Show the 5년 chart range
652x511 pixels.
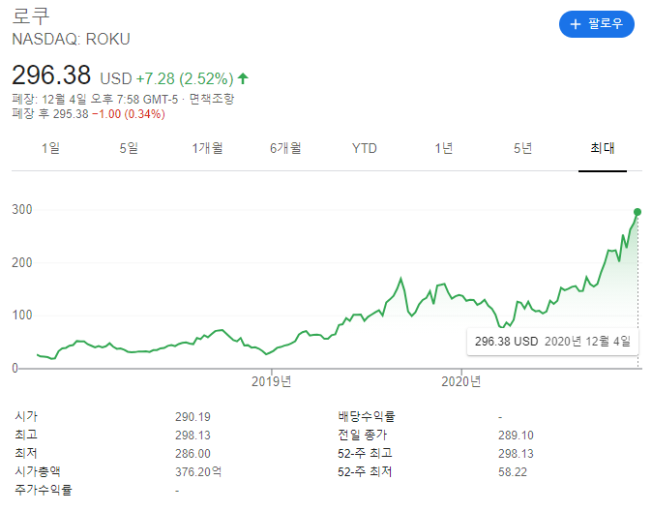click(522, 148)
